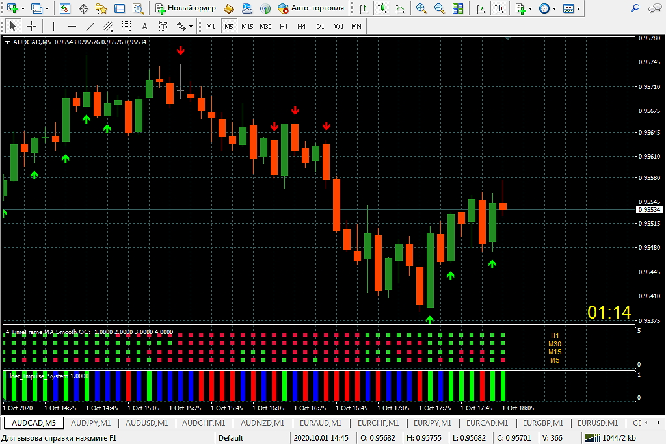Open the Terminal panel icon

tap(120, 8)
